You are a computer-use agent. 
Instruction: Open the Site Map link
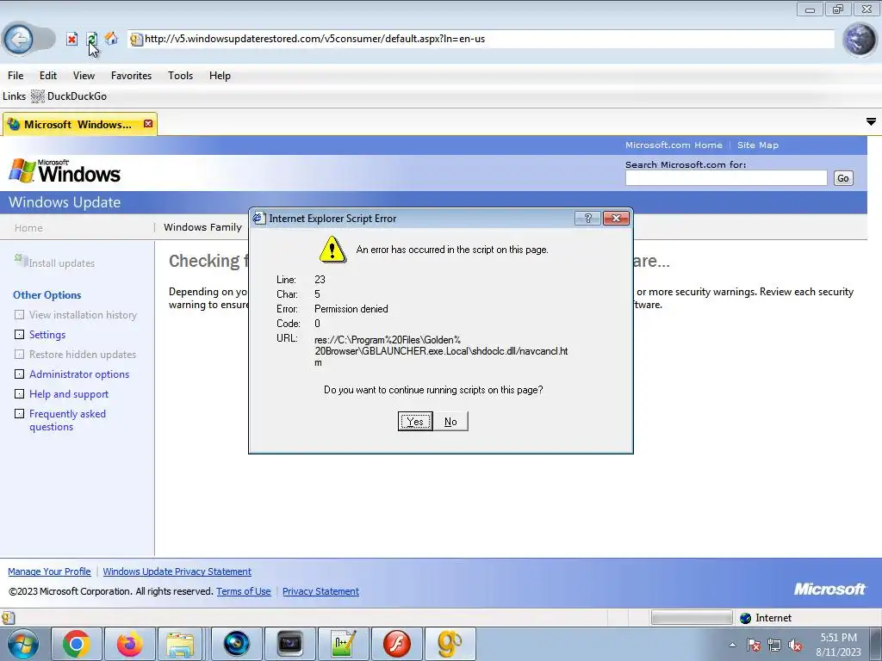[758, 145]
